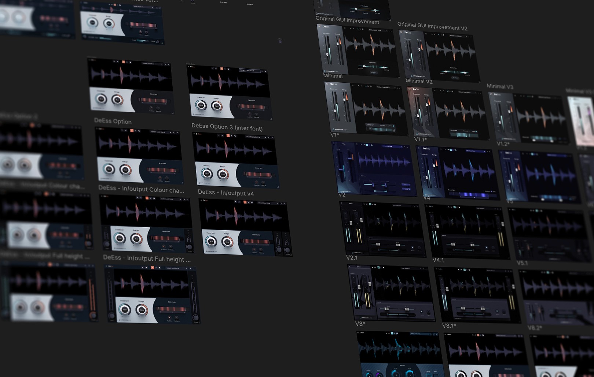
Task: Open the hamburger menu in the Original GUI improvement V2 frame
Action: (x=426, y=34)
